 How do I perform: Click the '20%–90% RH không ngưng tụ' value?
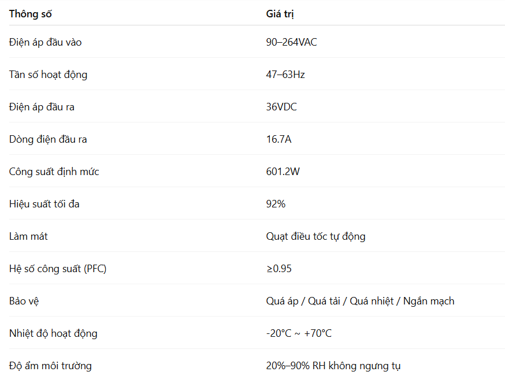333,366
